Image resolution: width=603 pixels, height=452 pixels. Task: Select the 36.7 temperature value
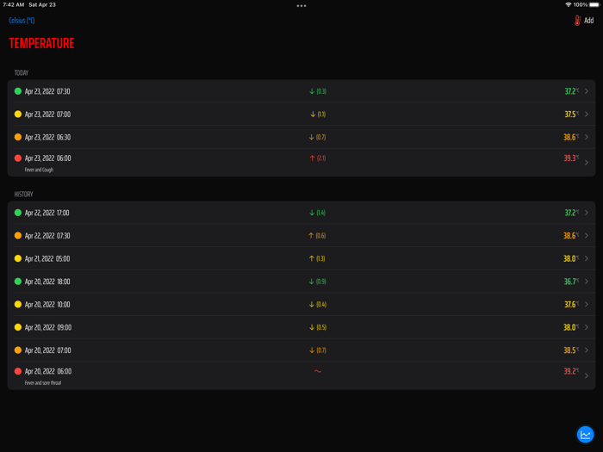[571, 282]
